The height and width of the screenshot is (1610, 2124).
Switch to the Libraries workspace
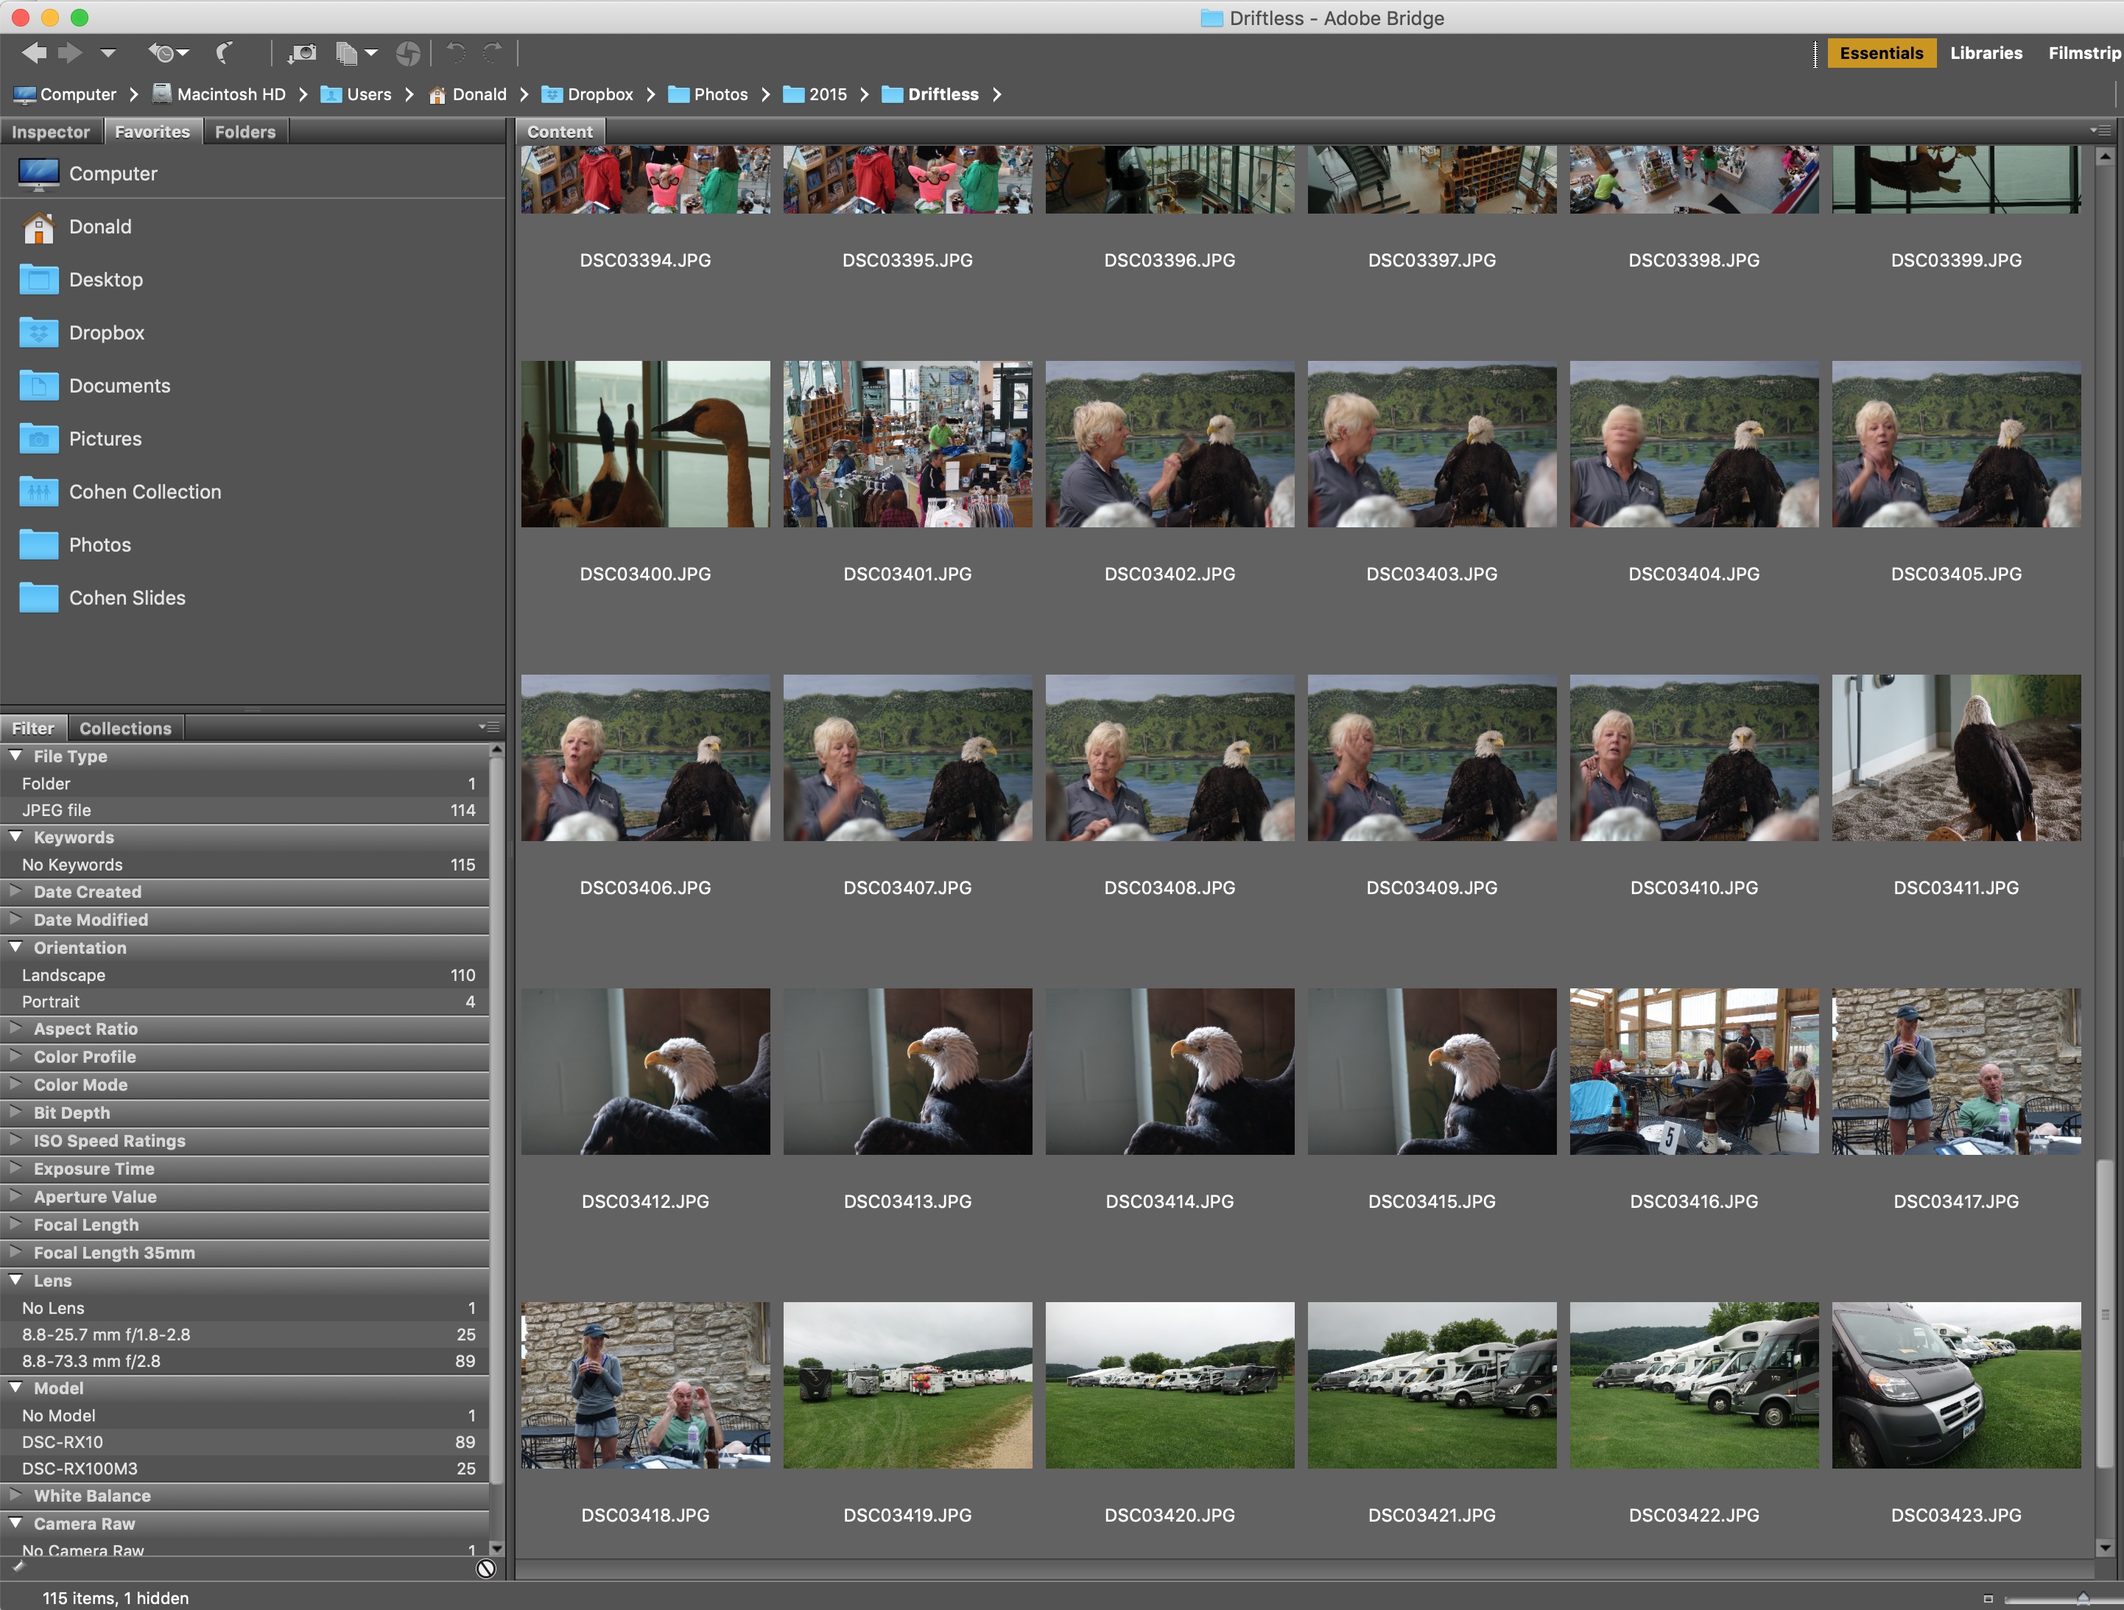click(x=1986, y=53)
